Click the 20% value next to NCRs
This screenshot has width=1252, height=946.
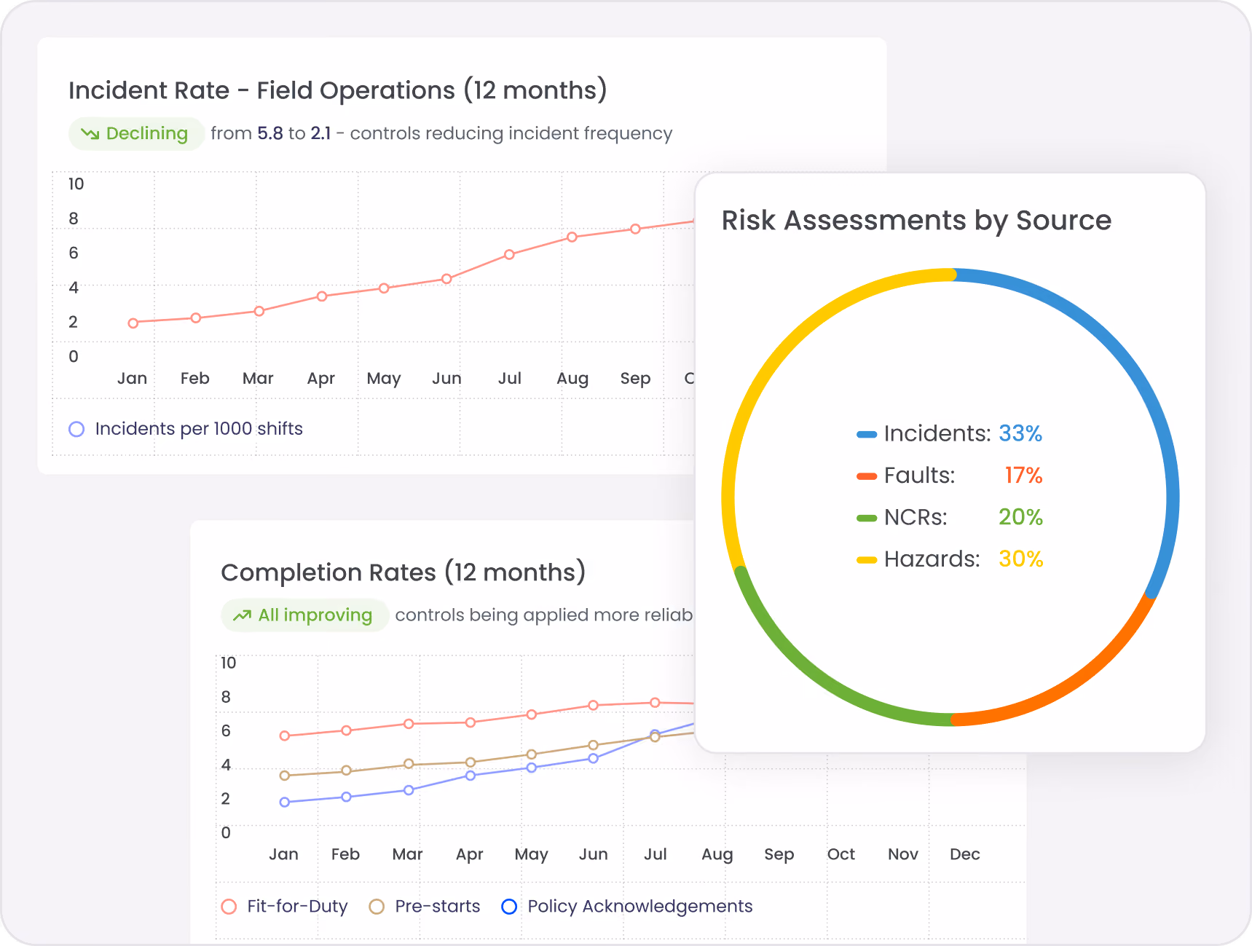[1020, 517]
